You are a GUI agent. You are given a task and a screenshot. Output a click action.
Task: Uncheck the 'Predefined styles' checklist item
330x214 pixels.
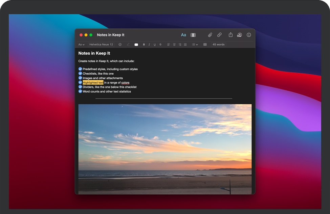[80, 69]
